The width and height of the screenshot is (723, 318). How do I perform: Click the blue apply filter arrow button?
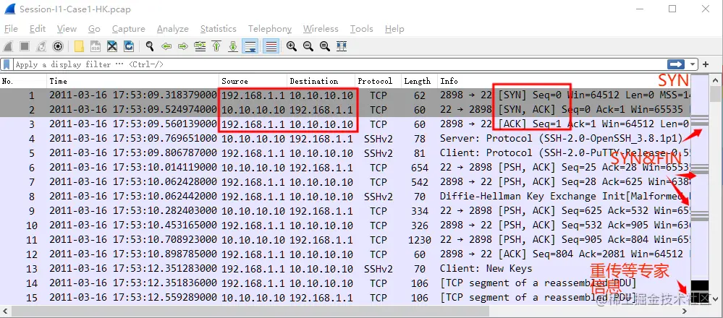coord(676,64)
